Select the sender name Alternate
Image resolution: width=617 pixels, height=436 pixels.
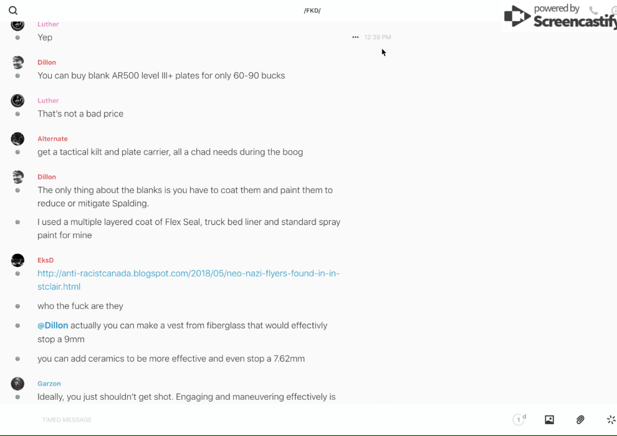(52, 139)
